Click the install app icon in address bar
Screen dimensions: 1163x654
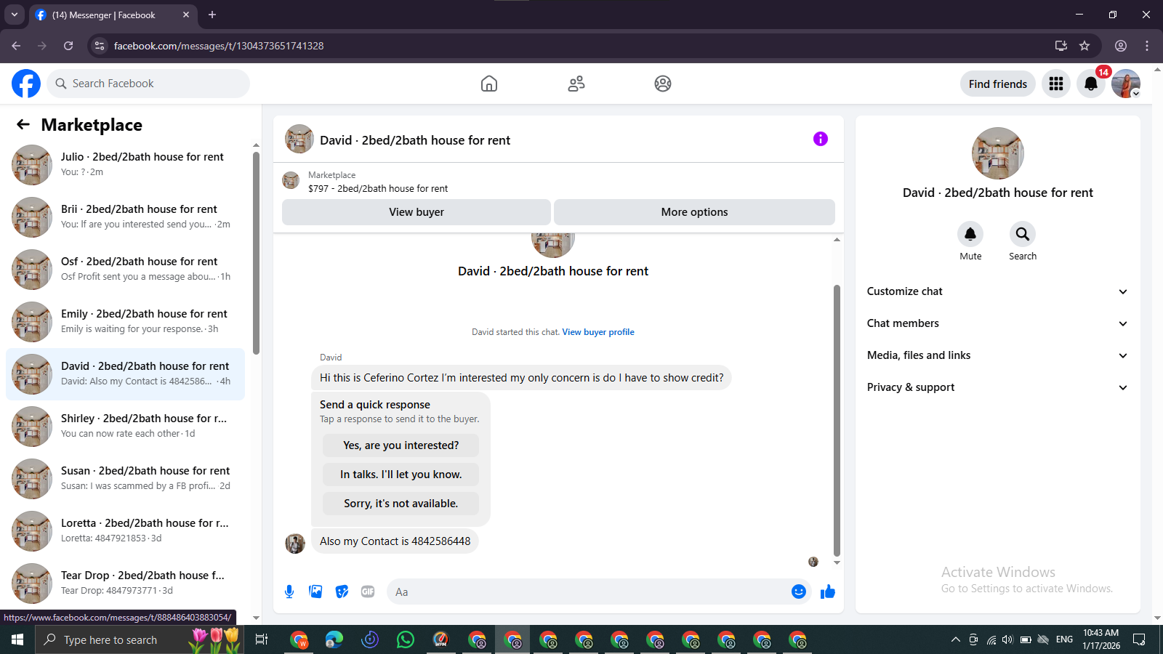point(1061,46)
